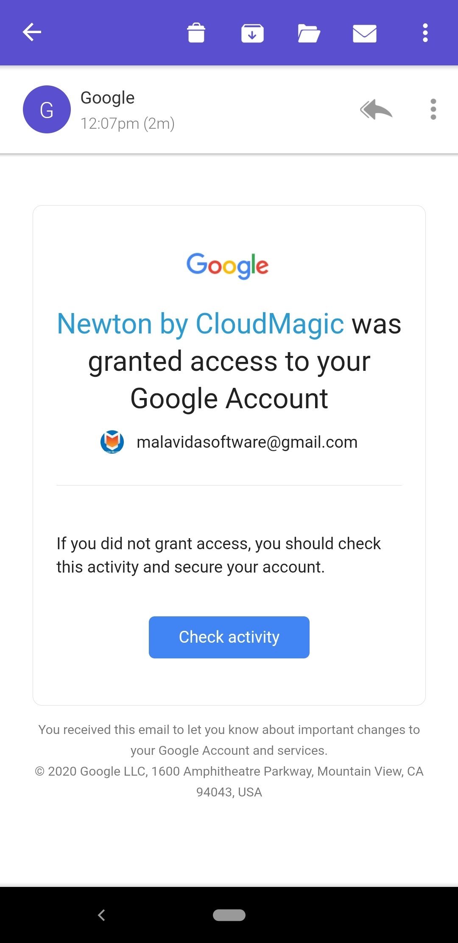Tap the Android home pill button

click(229, 915)
